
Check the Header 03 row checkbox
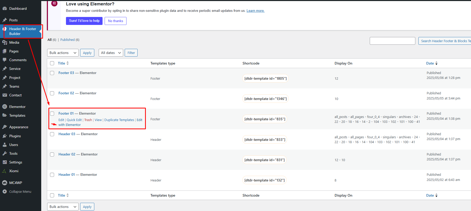click(x=52, y=134)
